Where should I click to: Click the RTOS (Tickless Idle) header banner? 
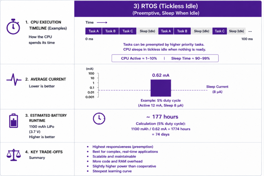pyautogui.click(x=168, y=9)
